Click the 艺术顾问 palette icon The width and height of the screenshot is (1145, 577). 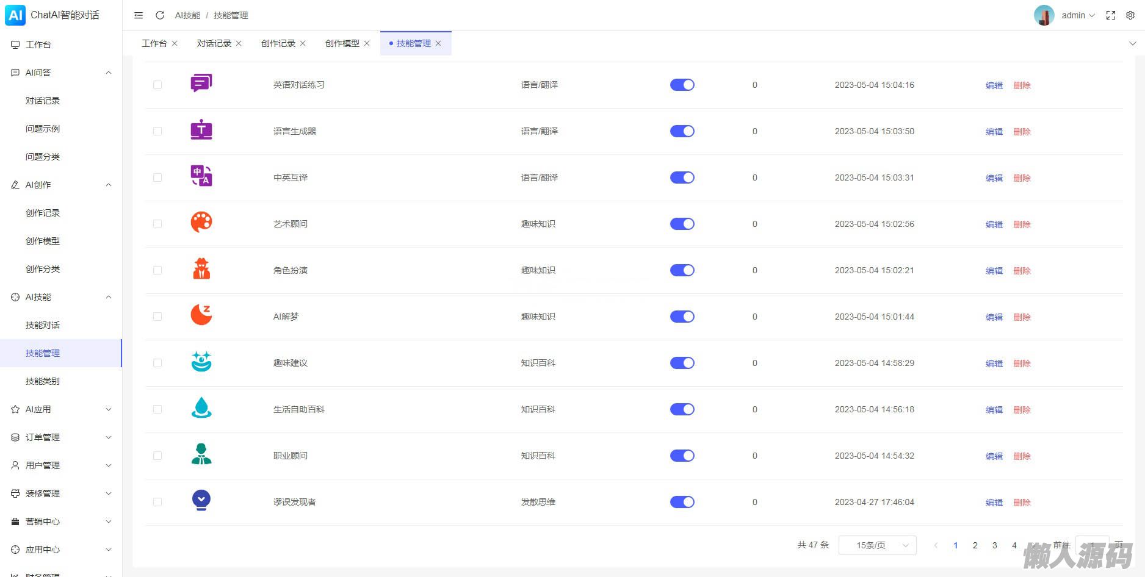tap(201, 223)
